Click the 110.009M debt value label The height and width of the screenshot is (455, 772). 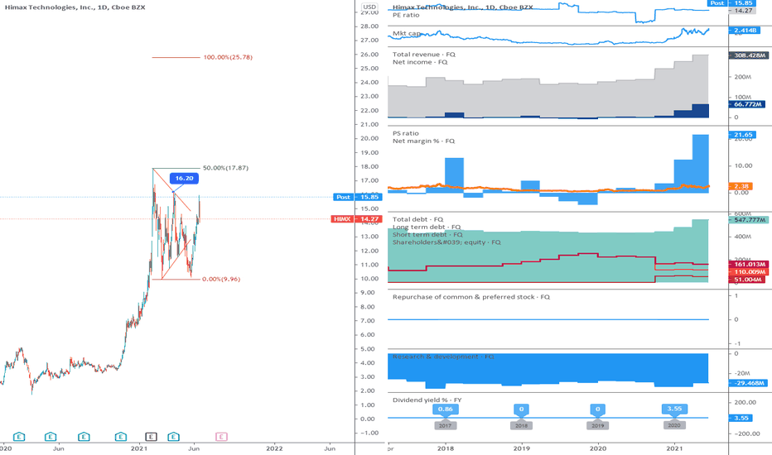pyautogui.click(x=747, y=272)
